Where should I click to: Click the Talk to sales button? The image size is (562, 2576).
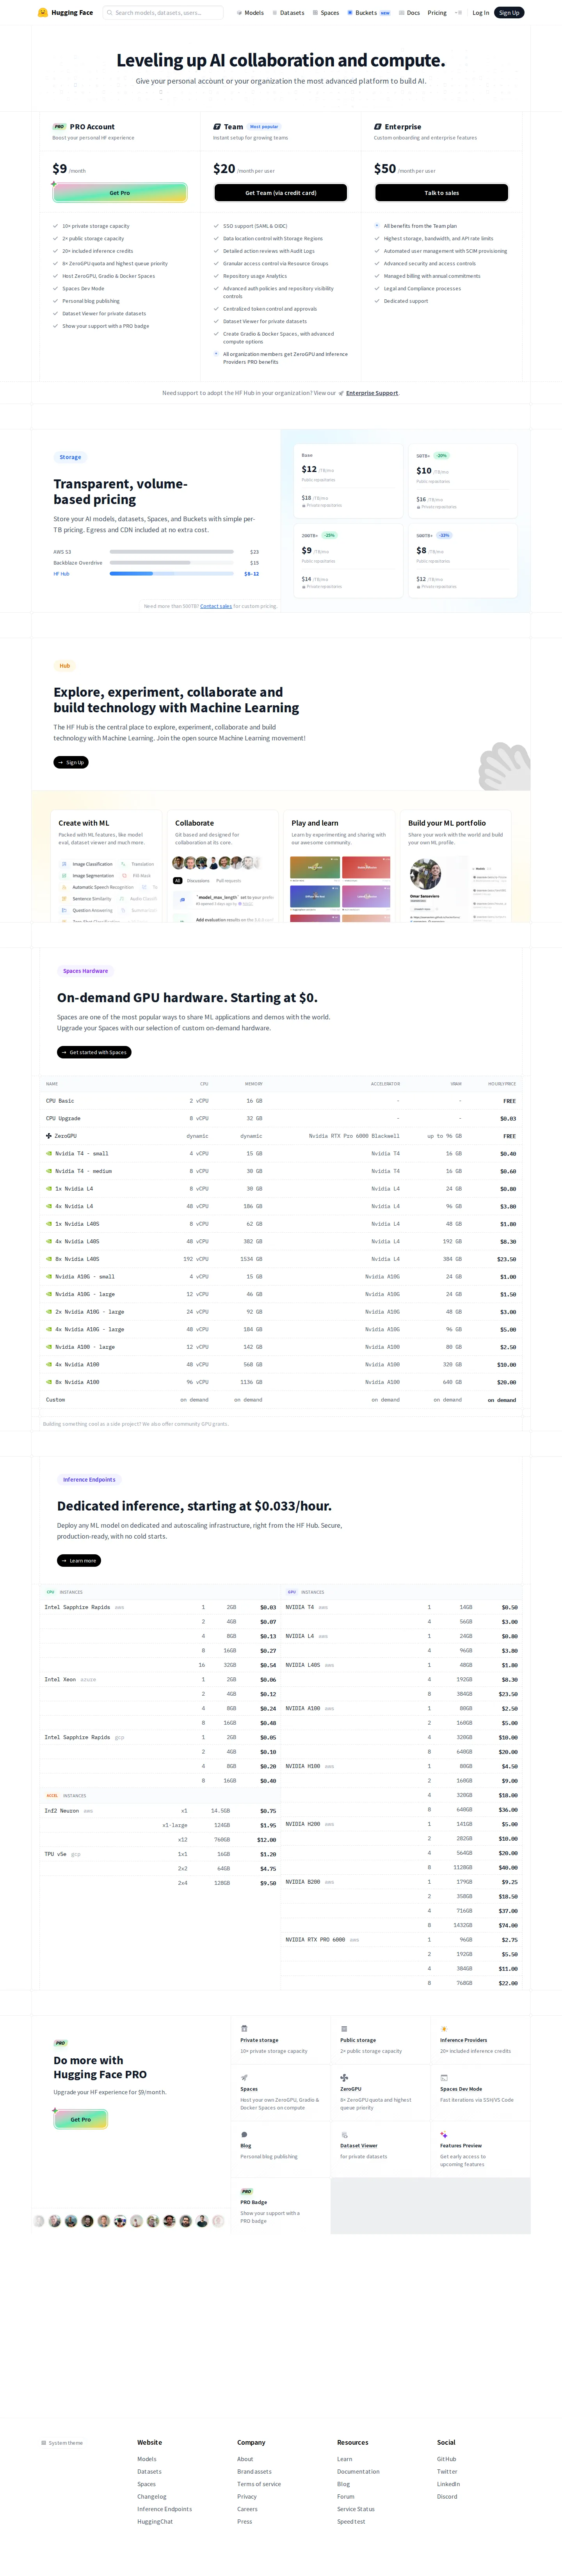(x=441, y=193)
